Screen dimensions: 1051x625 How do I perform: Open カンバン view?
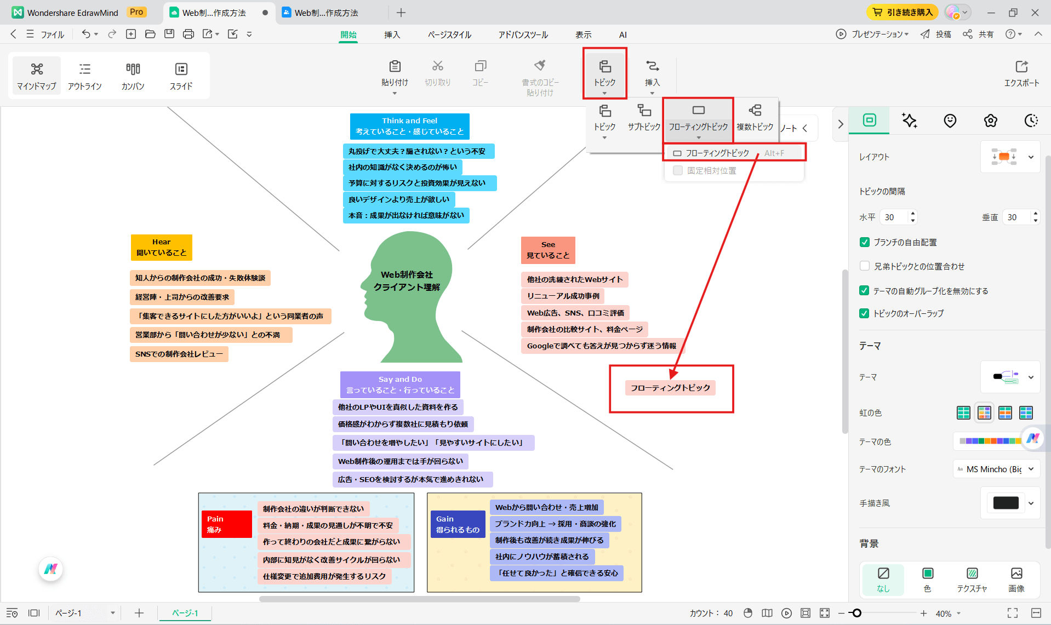[133, 76]
